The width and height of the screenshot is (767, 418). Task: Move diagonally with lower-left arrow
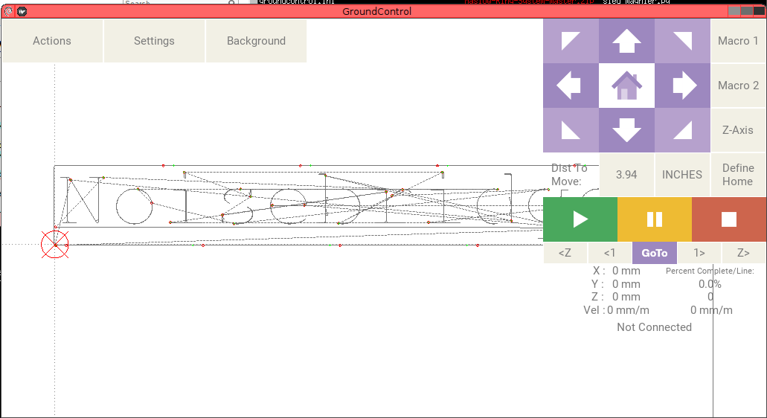pos(571,130)
